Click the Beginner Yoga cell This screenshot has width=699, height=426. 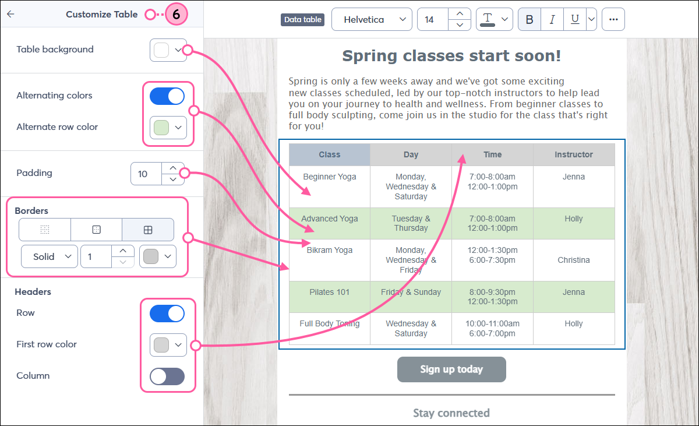(330, 186)
